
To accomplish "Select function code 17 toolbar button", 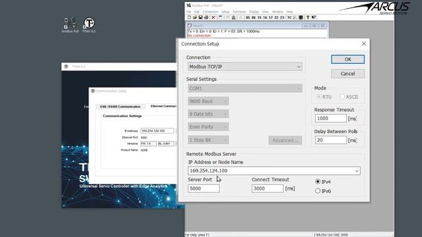I will click(270, 18).
